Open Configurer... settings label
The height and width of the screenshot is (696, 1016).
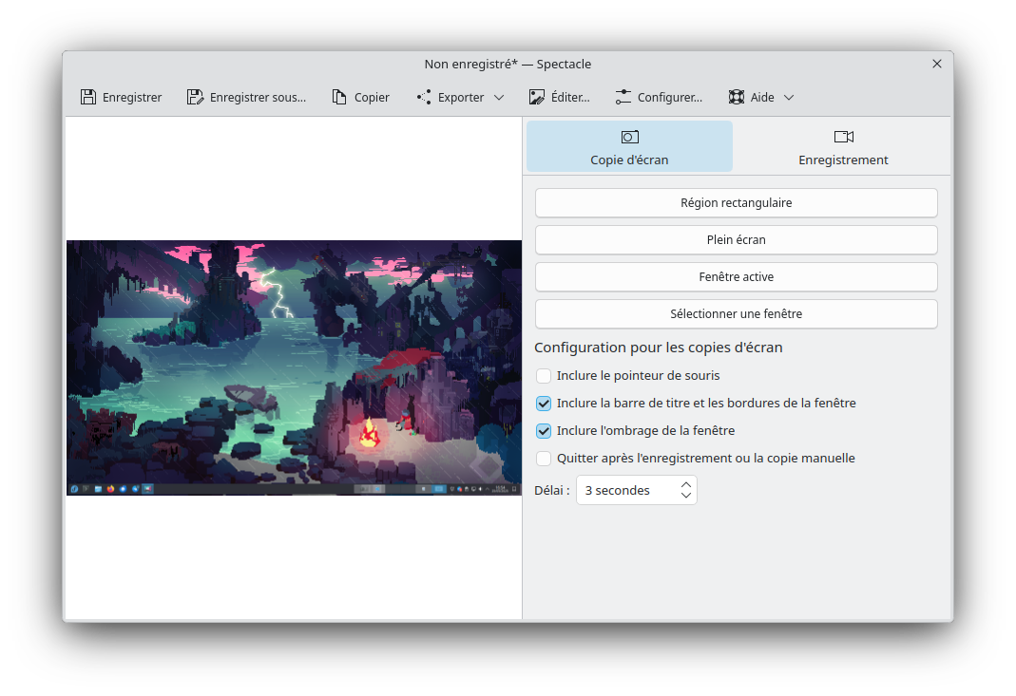[x=670, y=97]
